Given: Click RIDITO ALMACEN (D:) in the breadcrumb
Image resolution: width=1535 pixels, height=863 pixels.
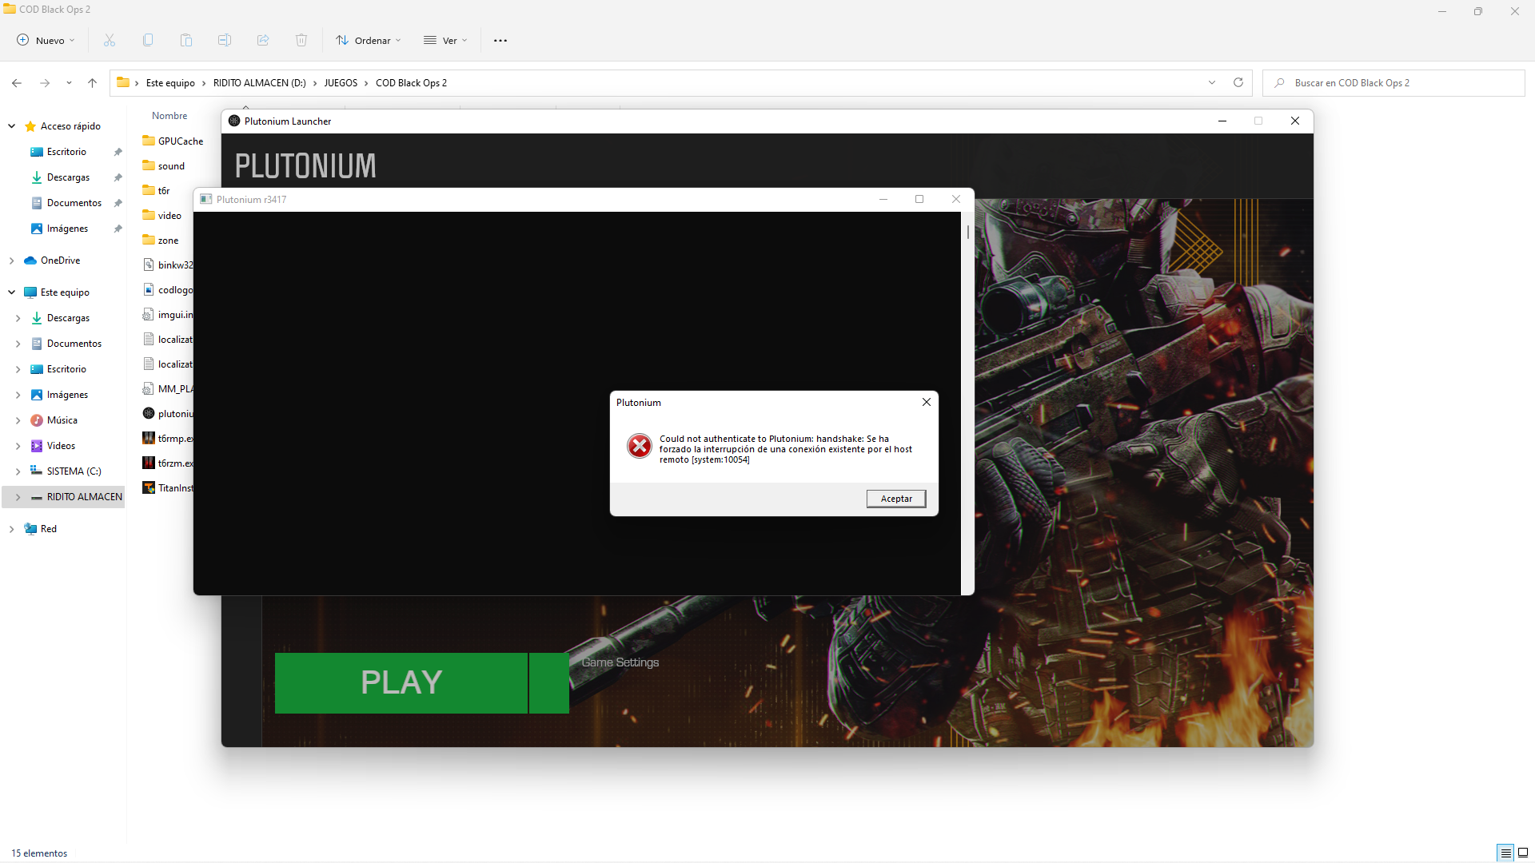Looking at the screenshot, I should (260, 83).
